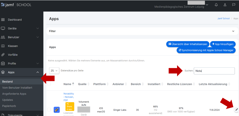Expand the Filter panel chevron
This screenshot has height=116, width=239.
[233, 31]
